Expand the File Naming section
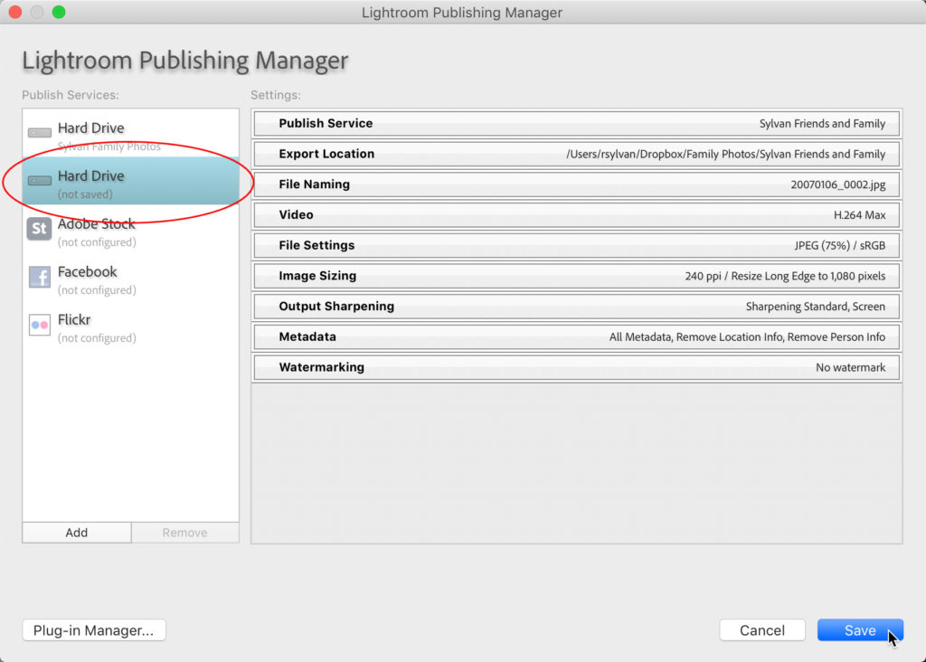Screen dimensions: 926x662 [575, 184]
